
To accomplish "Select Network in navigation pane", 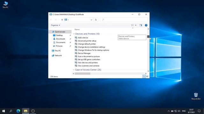I will click(58, 55).
